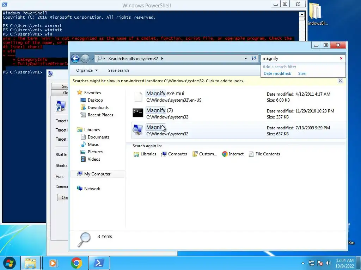361x270 pixels.
Task: Click the breadcrumb arrow after system32
Action: pos(162,59)
